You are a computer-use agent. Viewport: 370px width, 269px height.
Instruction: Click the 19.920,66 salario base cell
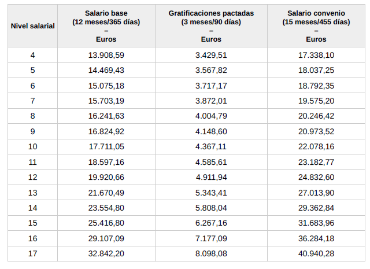(106, 176)
